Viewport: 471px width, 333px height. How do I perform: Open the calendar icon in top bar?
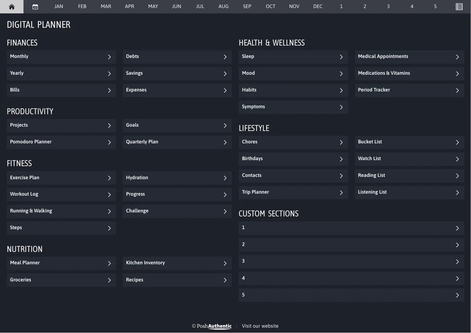[35, 7]
